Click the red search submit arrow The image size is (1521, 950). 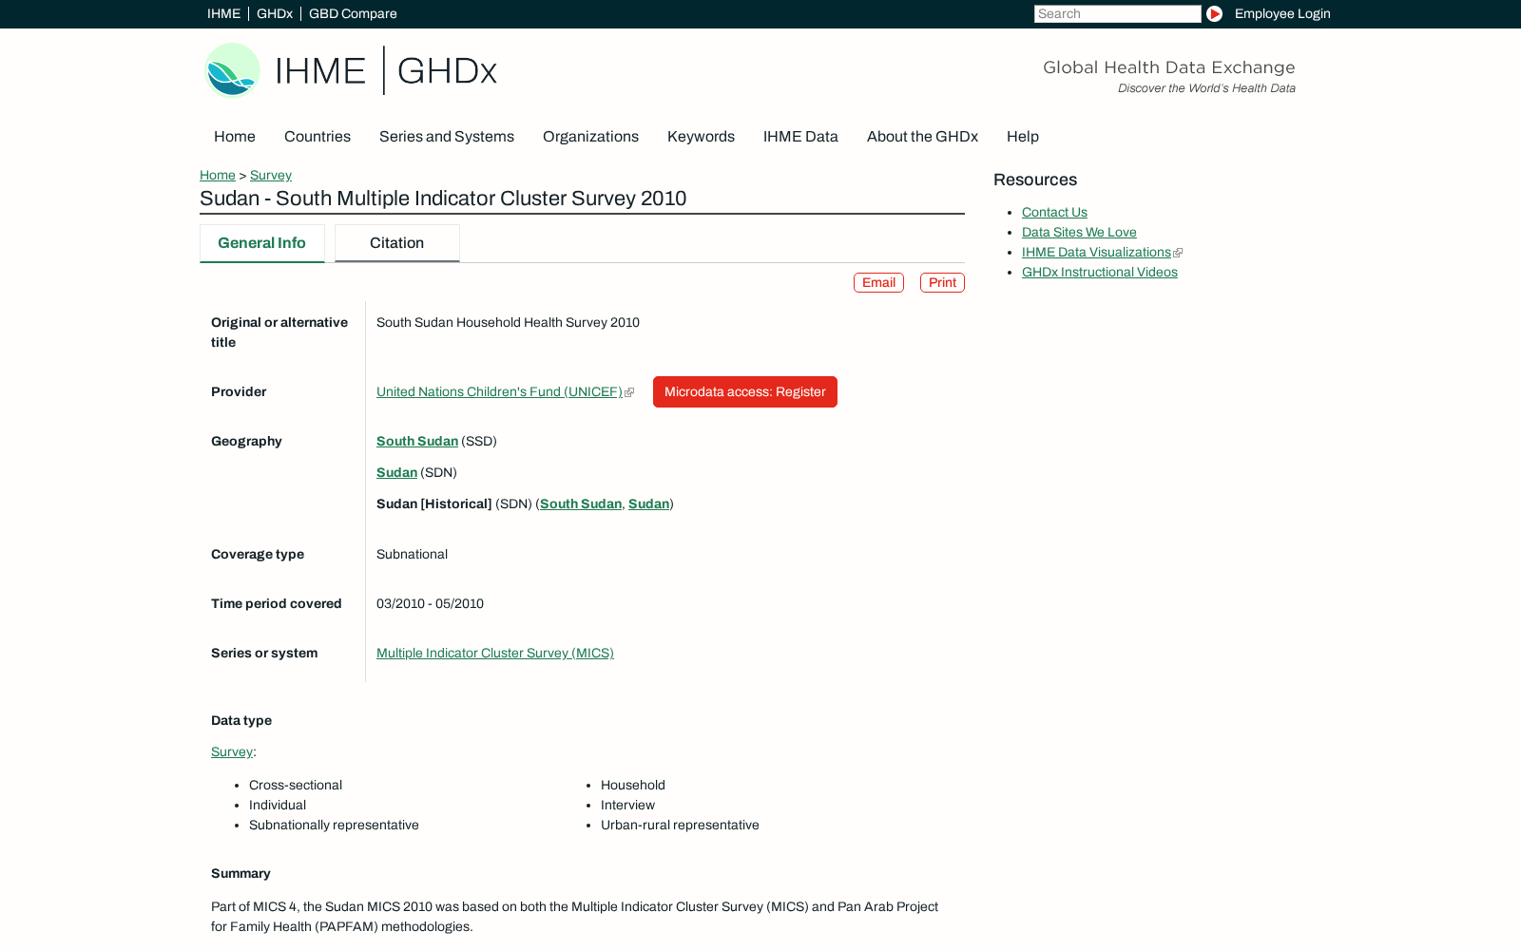1214,13
